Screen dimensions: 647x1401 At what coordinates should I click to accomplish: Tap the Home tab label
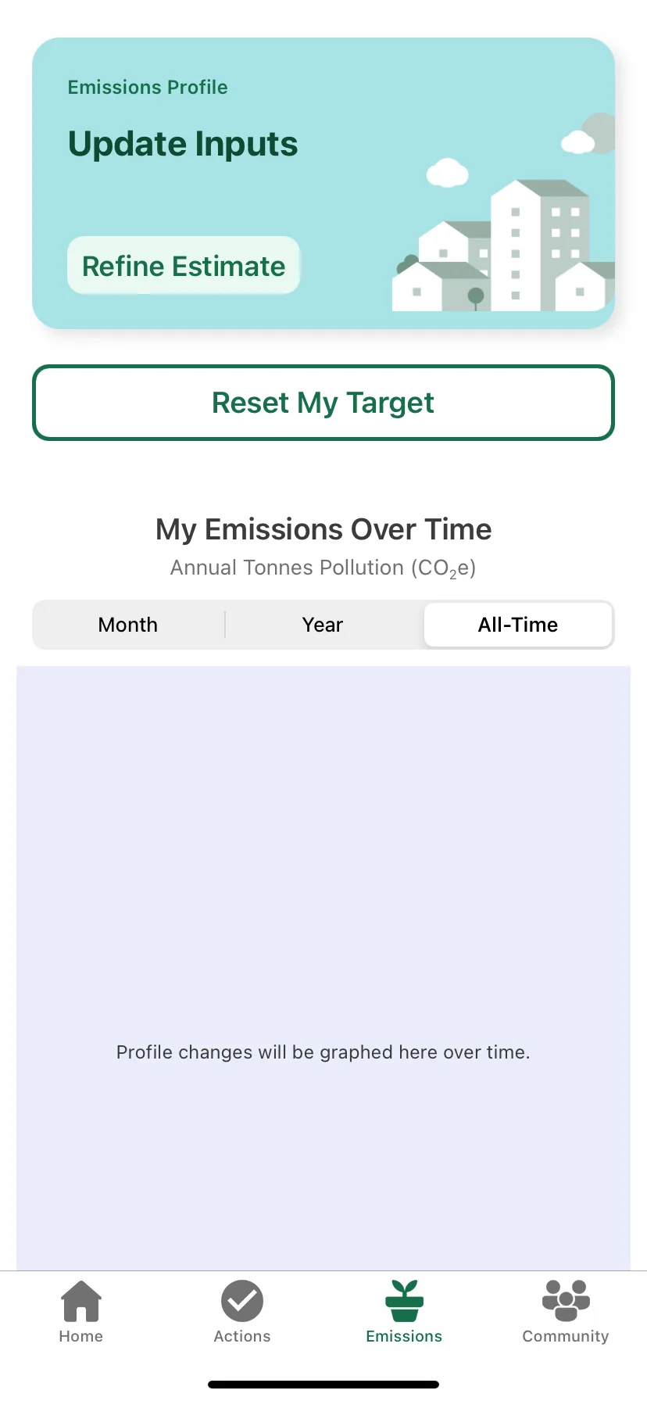[81, 1336]
